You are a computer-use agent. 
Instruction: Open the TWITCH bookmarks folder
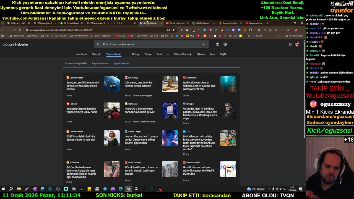point(142,36)
